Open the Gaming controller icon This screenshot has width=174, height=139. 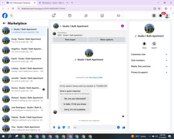(118, 16)
